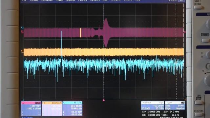Push the Save/Recall hardware button
210x118 pixels.
(198, 7)
